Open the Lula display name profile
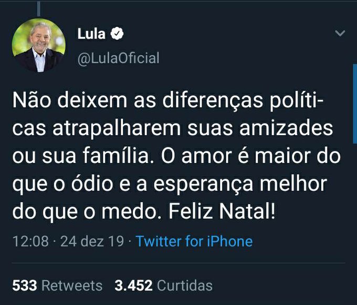Viewport: 357px width, 305px height. tap(91, 35)
